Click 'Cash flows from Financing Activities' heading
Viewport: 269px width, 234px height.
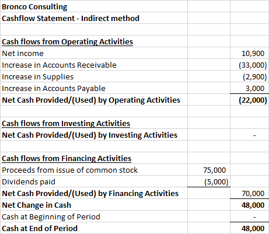[67, 159]
